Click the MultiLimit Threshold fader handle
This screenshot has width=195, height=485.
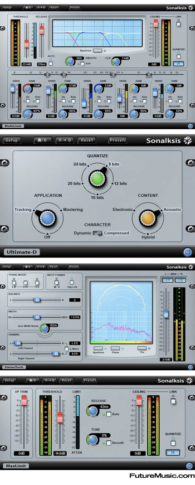click(x=27, y=44)
